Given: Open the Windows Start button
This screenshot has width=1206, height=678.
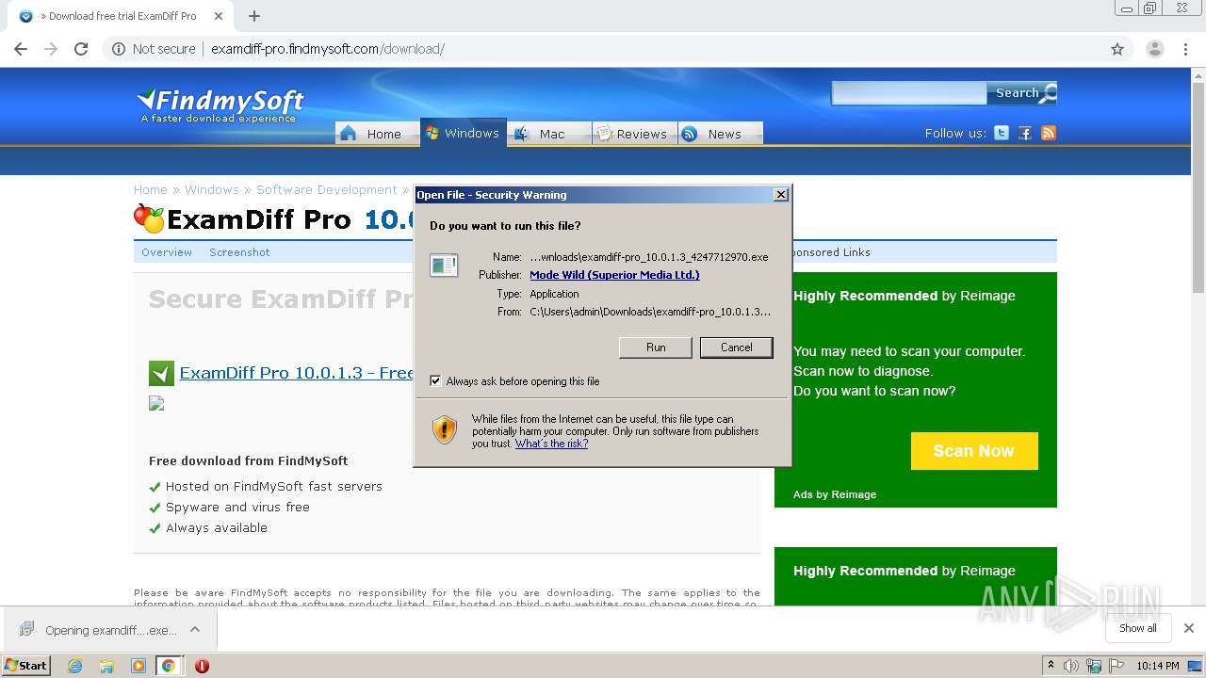Looking at the screenshot, I should 26,666.
